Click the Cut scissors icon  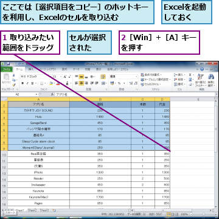tap(14, 75)
